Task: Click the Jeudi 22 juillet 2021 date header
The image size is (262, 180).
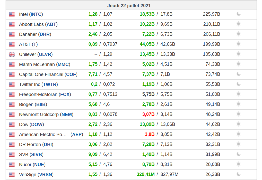Action: (x=129, y=6)
